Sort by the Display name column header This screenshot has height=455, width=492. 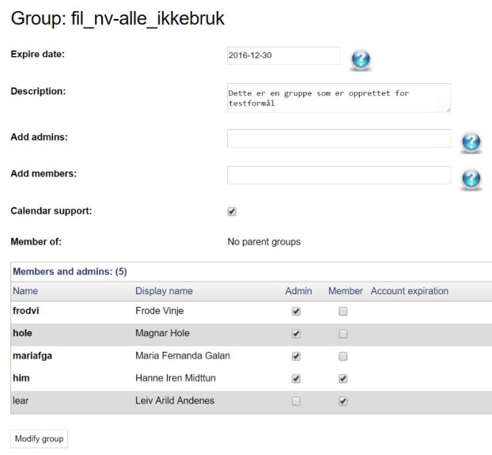tap(164, 291)
